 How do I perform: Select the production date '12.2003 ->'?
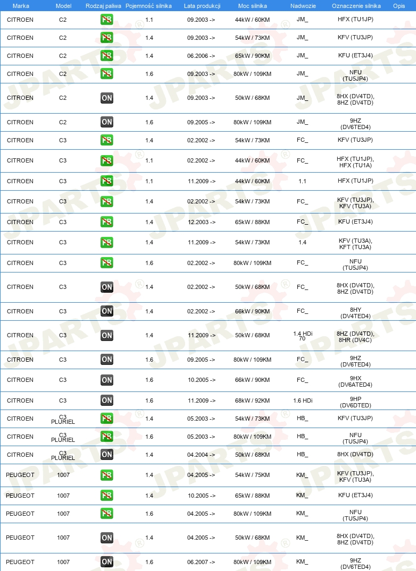tap(202, 222)
